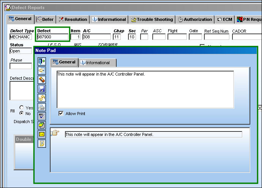Click the exit door icon in Note Pad

(x=42, y=62)
